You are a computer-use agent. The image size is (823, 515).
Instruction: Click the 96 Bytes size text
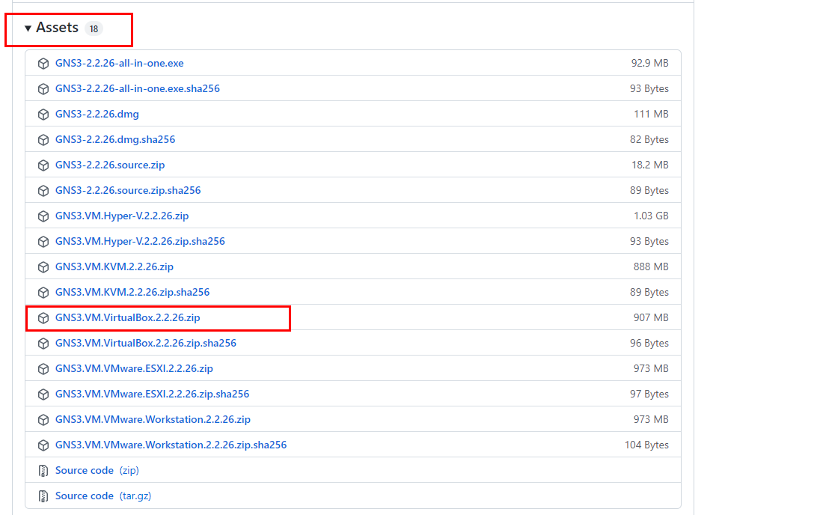649,344
